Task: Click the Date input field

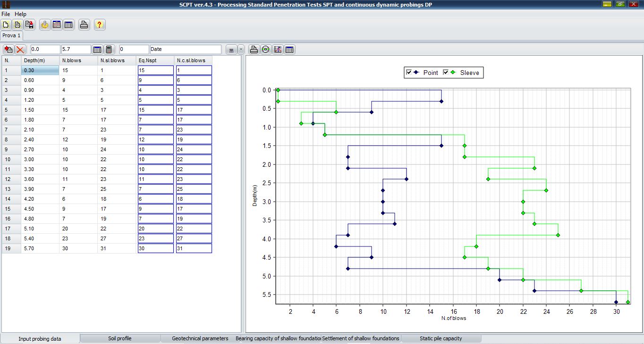Action: 185,49
